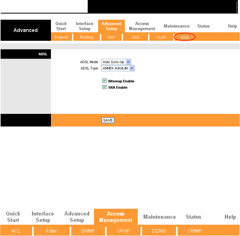240x236 pixels.
Task: Expand the ADSL Type dropdown
Action: pyautogui.click(x=118, y=68)
